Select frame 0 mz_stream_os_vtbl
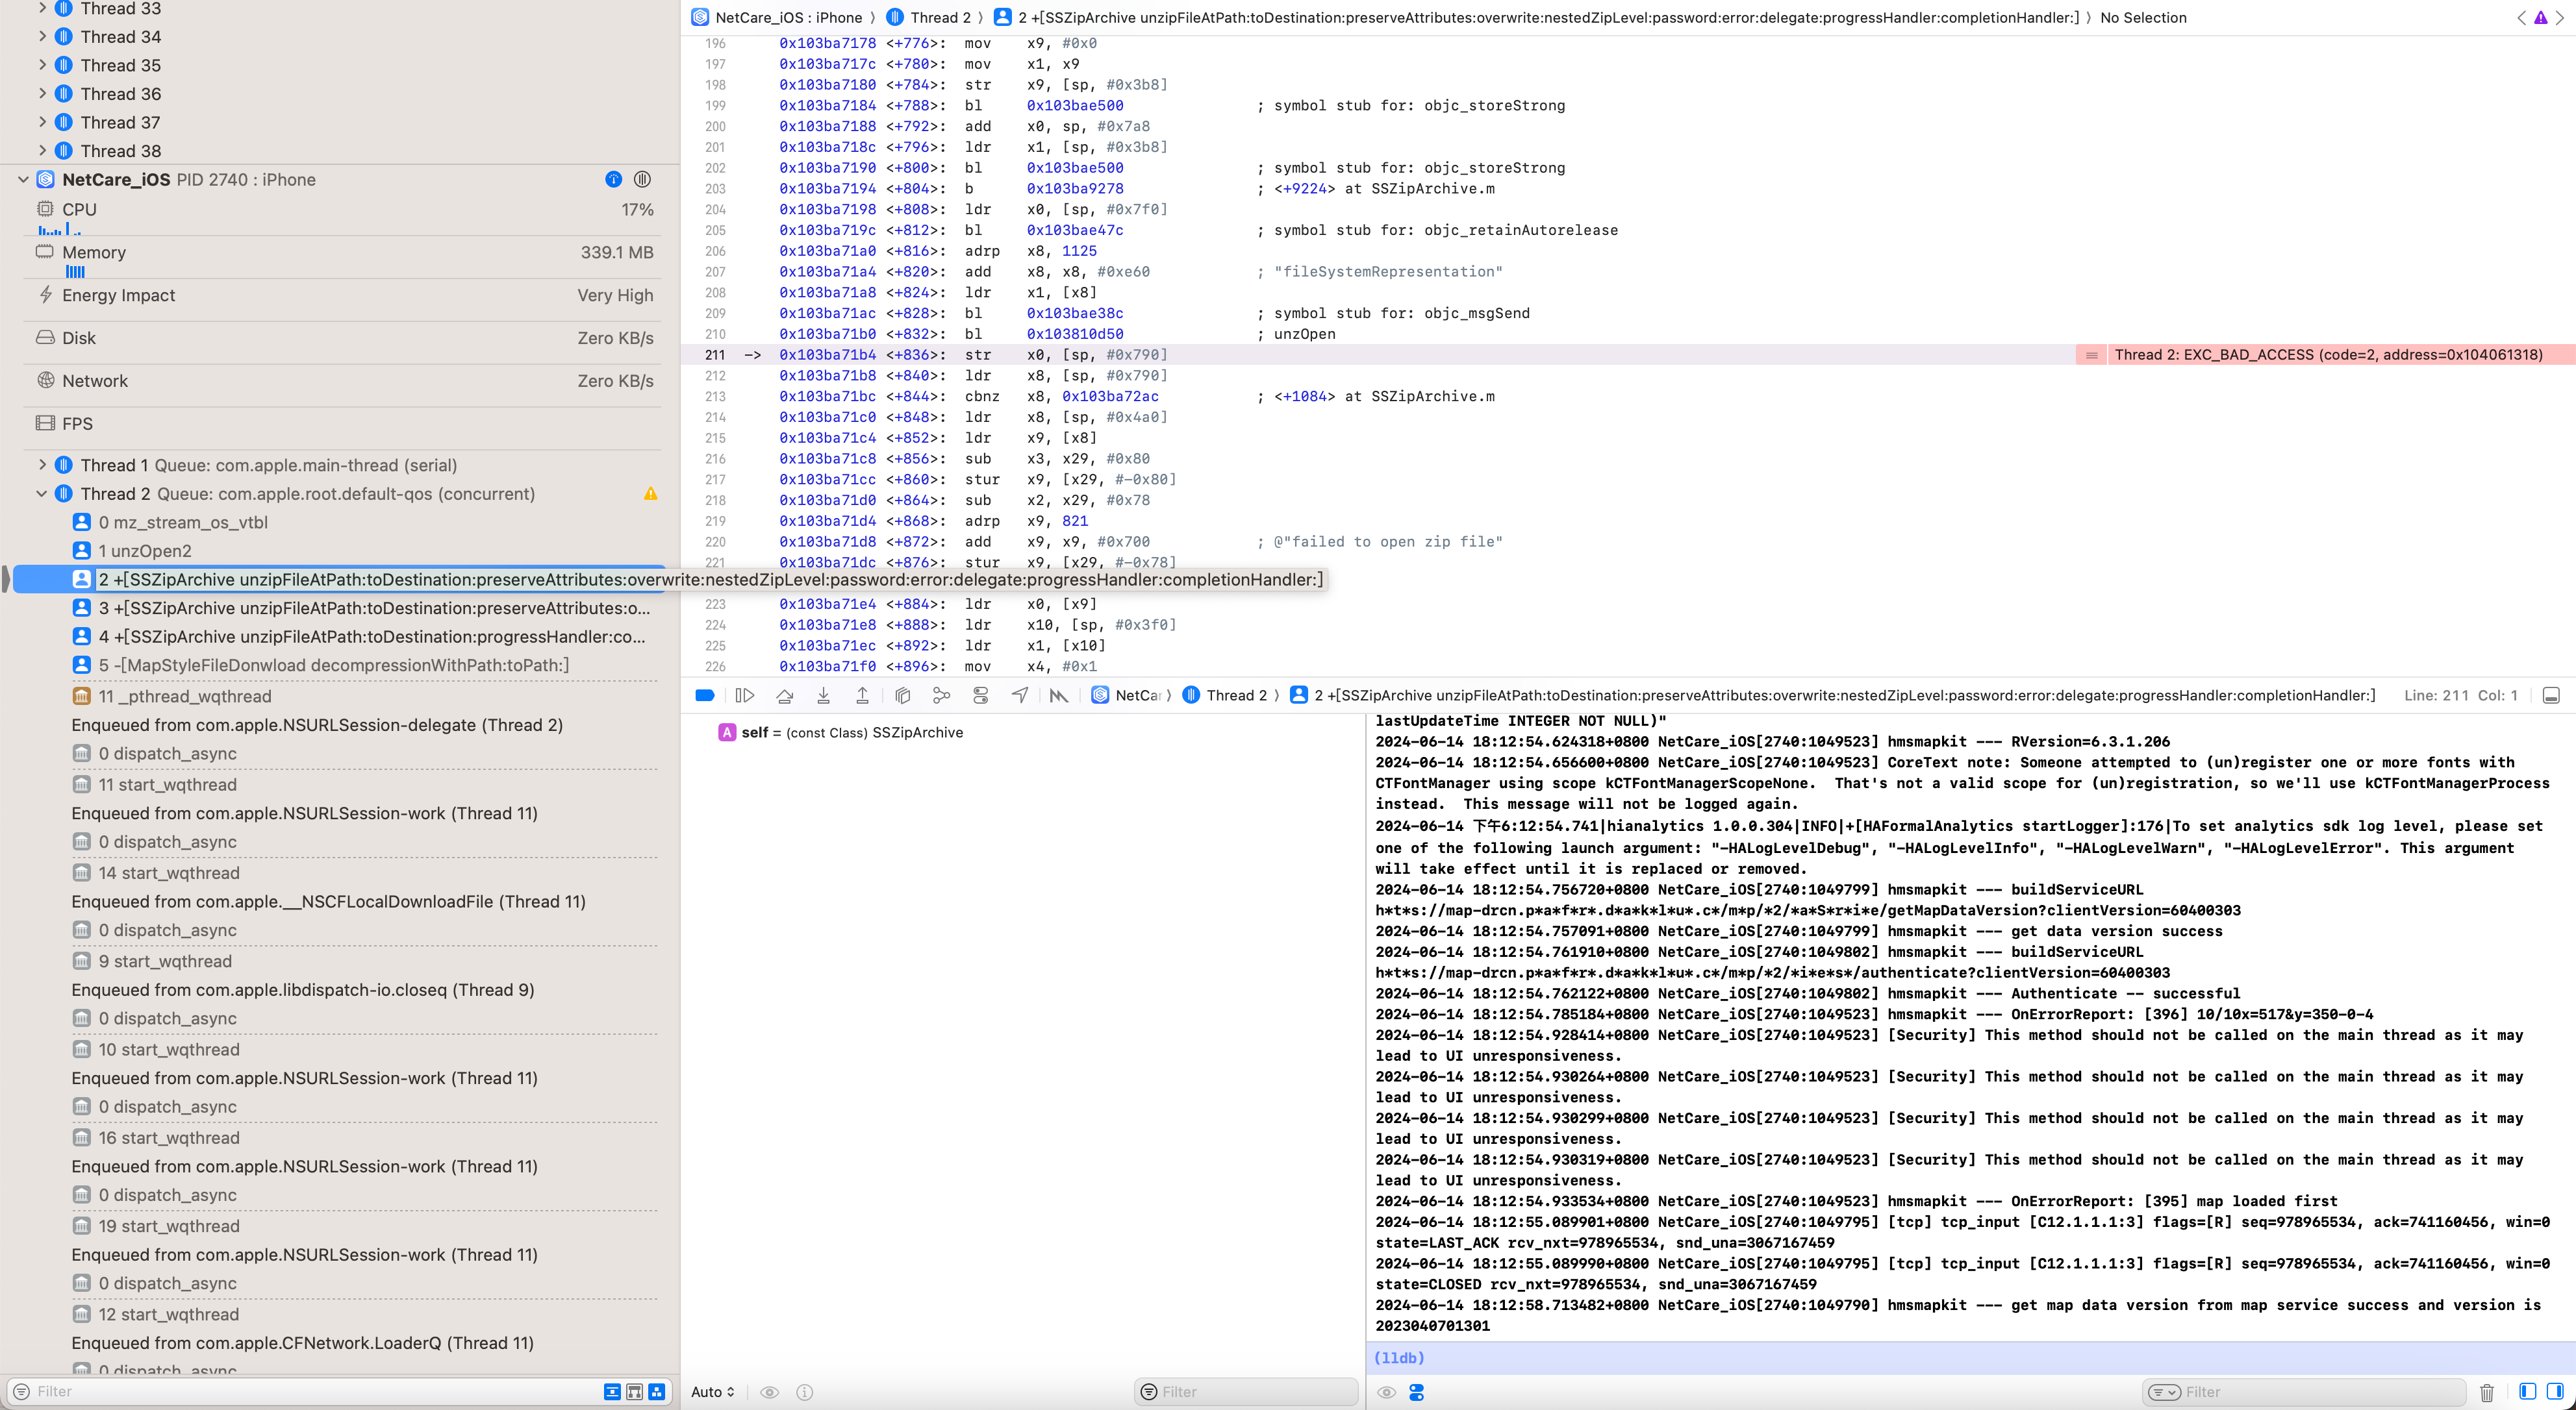 (183, 523)
